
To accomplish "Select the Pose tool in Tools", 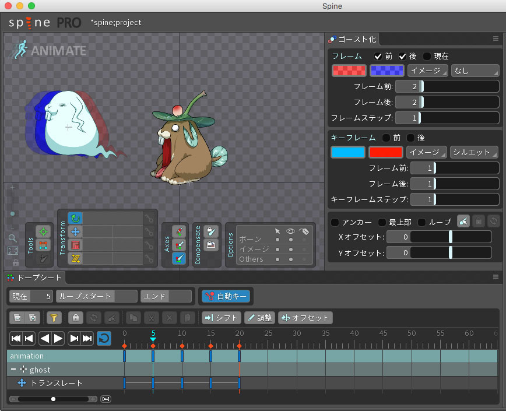I will point(43,231).
